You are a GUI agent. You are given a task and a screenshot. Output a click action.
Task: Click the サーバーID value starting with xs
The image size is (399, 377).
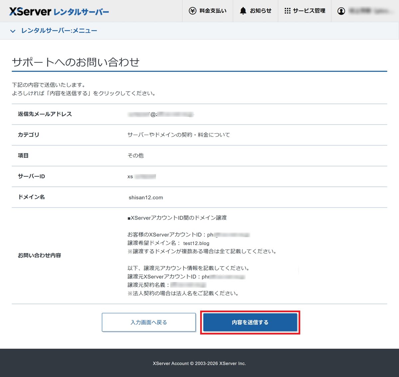click(x=141, y=176)
